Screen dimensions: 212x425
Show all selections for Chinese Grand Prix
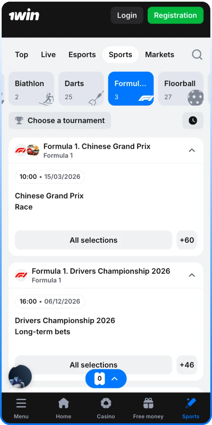coord(93,240)
